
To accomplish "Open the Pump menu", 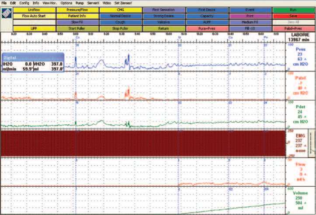I will click(80, 3).
